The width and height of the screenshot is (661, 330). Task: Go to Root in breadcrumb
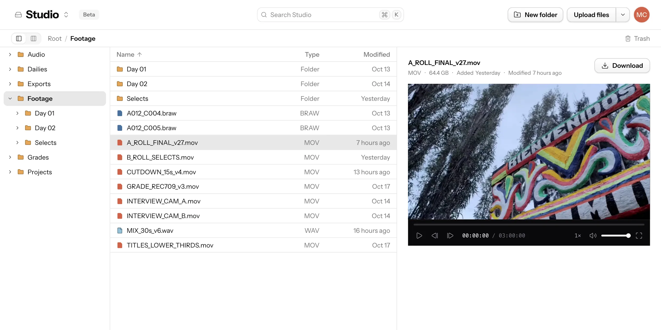click(x=55, y=38)
